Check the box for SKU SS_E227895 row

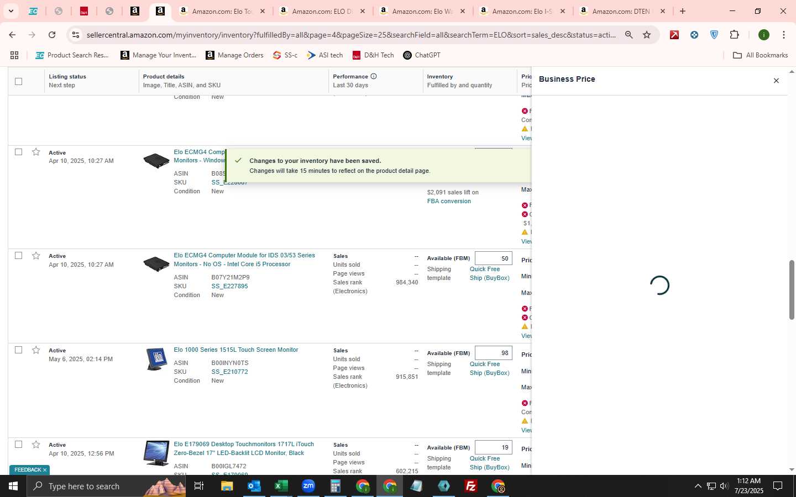click(x=18, y=256)
